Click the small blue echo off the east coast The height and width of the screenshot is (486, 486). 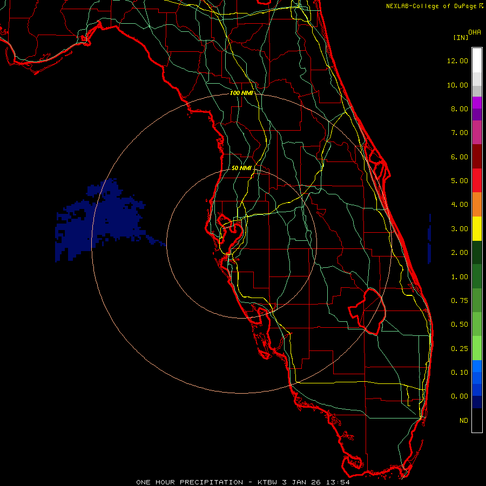tap(429, 239)
